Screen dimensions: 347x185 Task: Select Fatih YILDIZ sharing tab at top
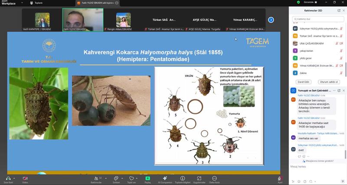coord(98,3)
